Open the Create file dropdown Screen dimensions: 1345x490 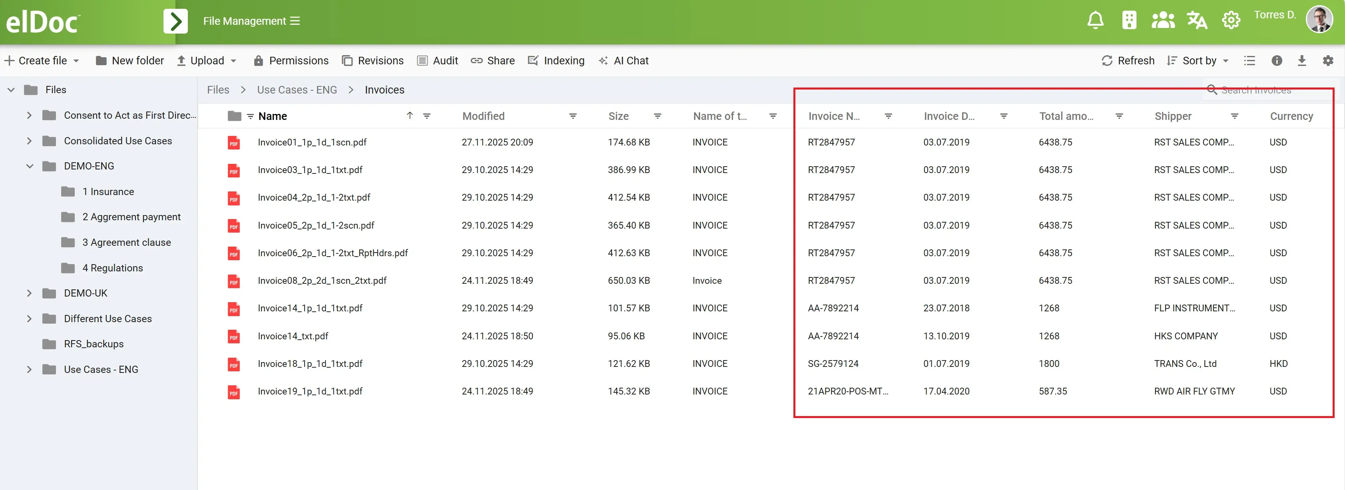click(42, 60)
